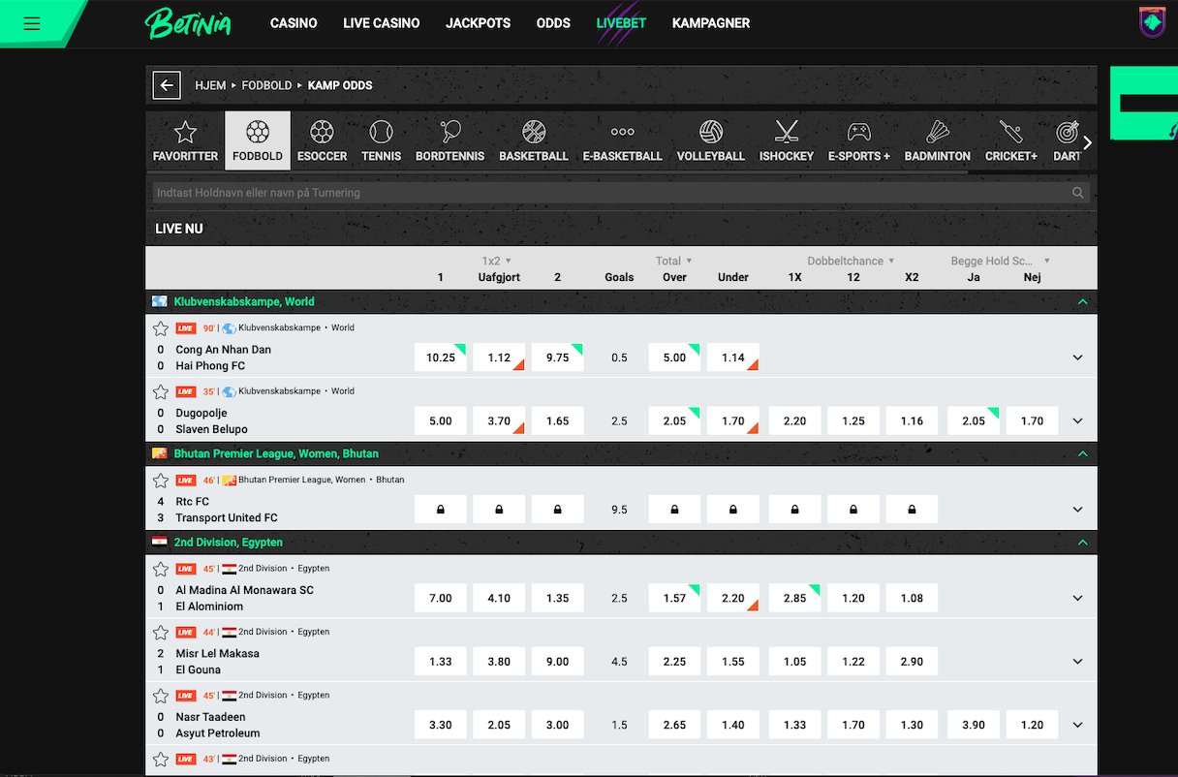
Task: Favorite the Cong An Nhan Dan match
Action: click(161, 328)
